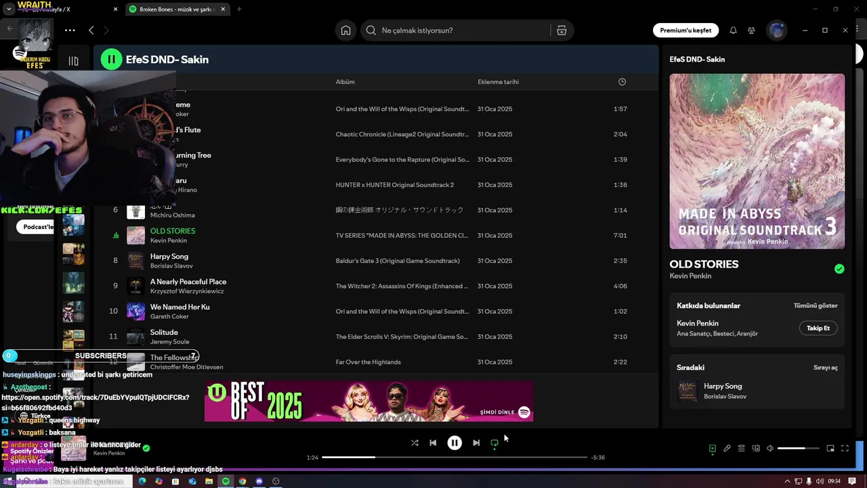
Task: Open Google Chrome from the taskbar
Action: click(242, 481)
